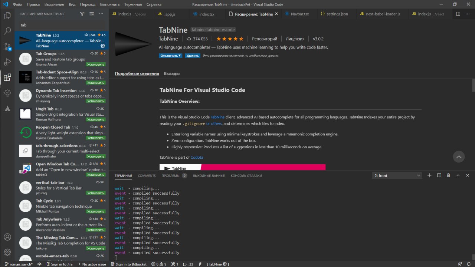475x267 pixels.
Task: Open the Файл menu
Action: point(17,4)
